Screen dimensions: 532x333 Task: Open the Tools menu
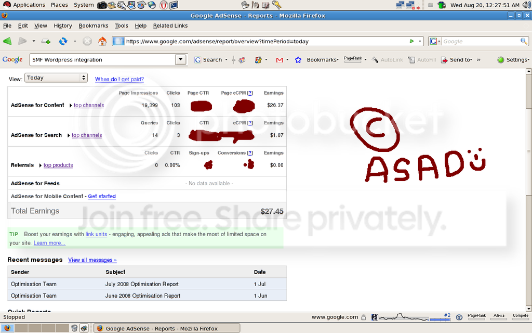(x=122, y=25)
